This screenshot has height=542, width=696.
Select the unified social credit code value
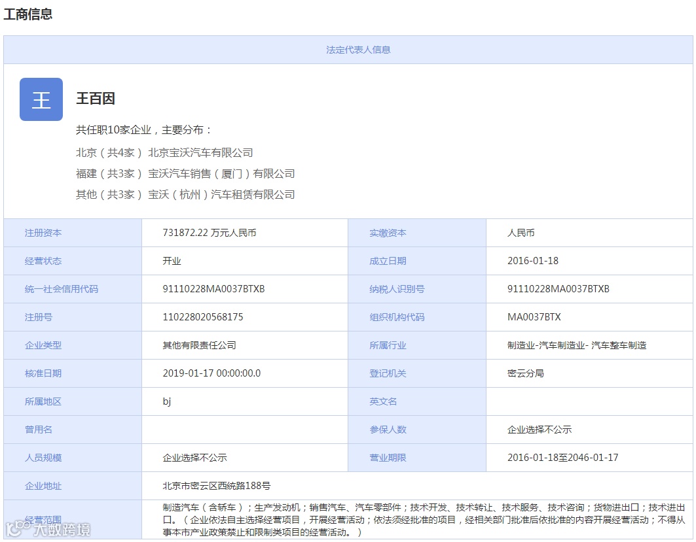(x=213, y=289)
